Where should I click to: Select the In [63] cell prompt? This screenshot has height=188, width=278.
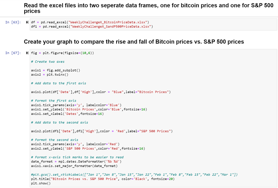(13, 22)
